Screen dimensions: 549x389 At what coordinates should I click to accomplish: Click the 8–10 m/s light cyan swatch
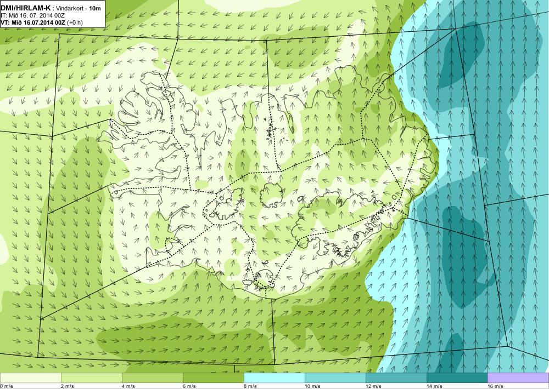point(274,378)
